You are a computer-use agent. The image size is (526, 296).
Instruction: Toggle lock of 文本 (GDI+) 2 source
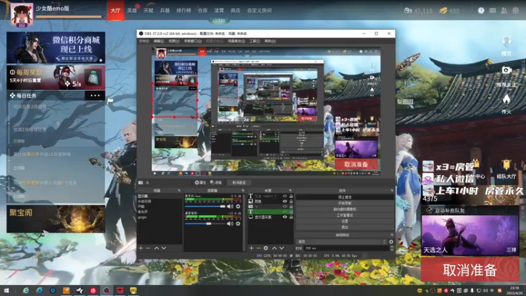point(291,196)
